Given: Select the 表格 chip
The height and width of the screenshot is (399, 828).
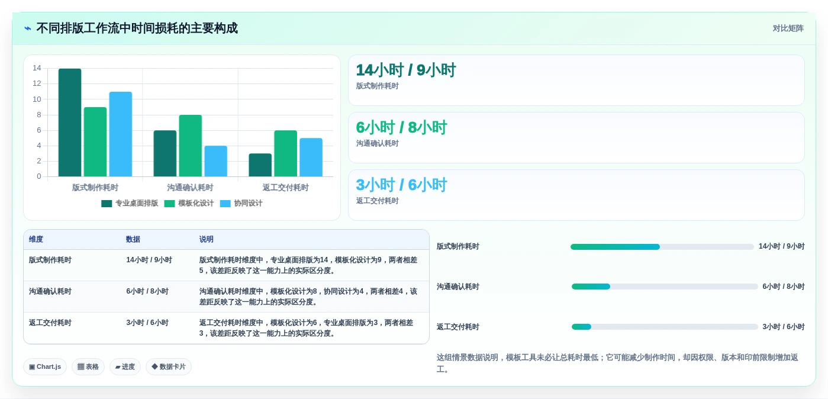Looking at the screenshot, I should [x=88, y=366].
